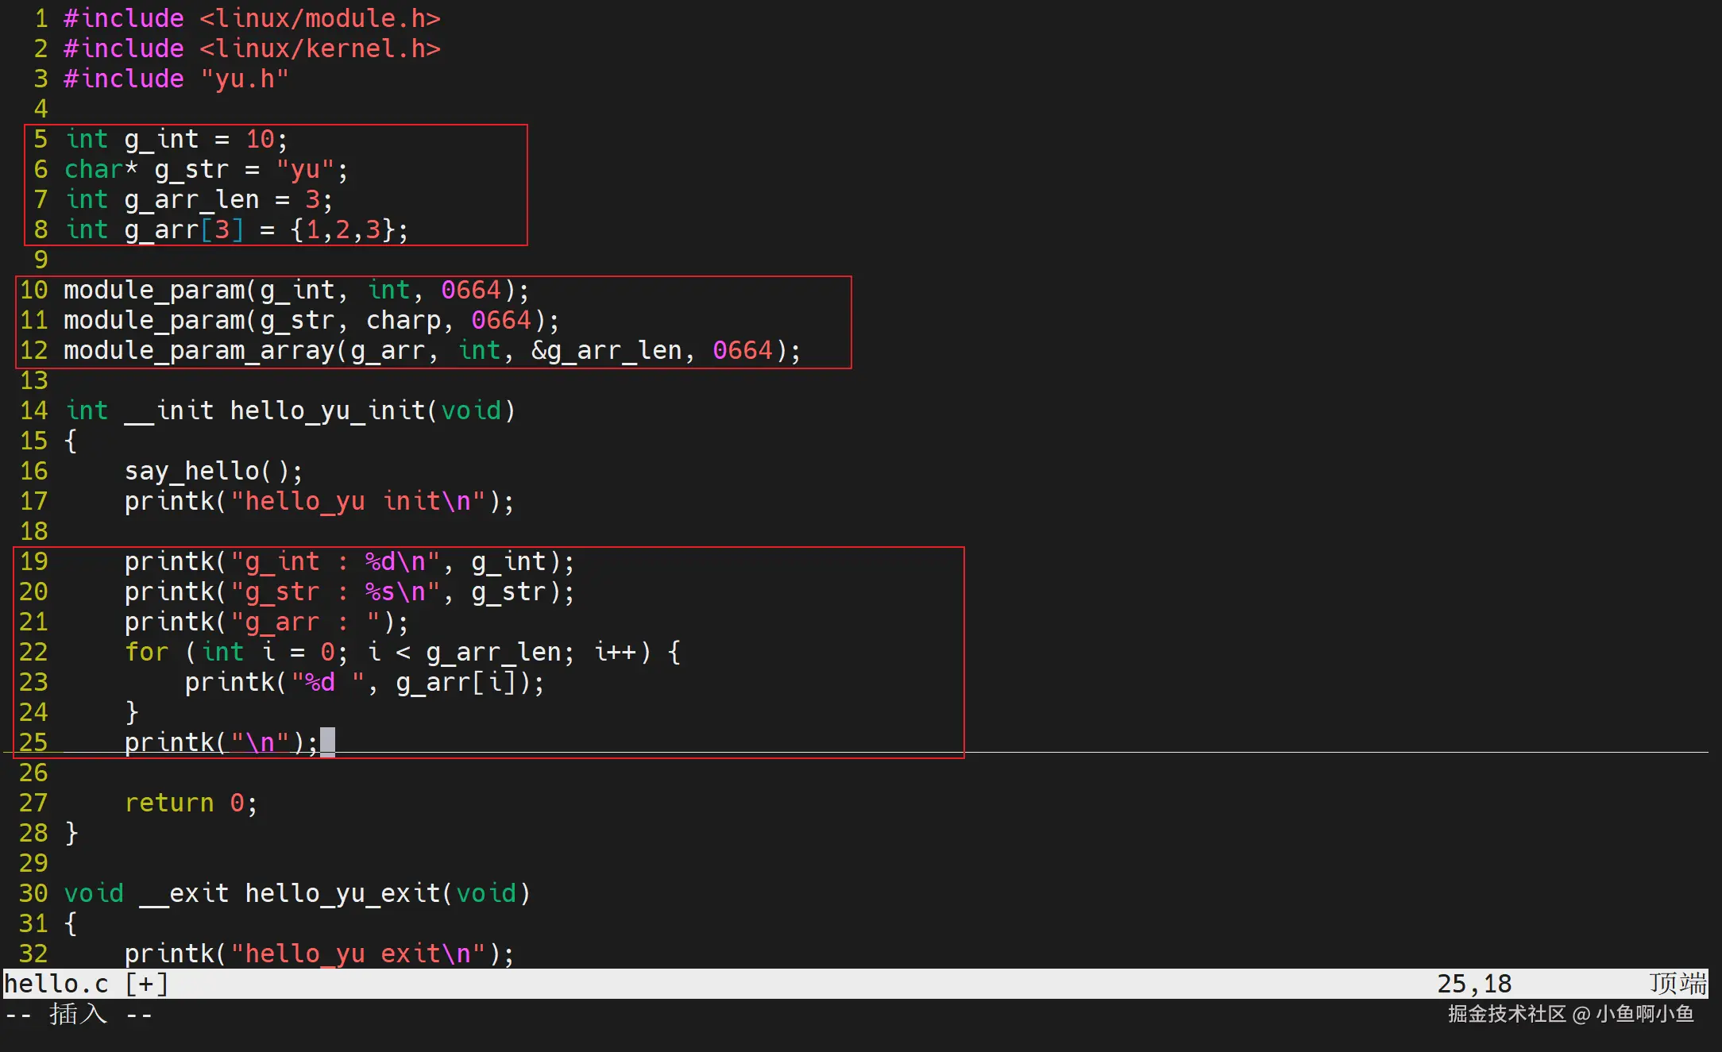Click the g_arr[3] array declaration
The width and height of the screenshot is (1722, 1052).
point(184,230)
